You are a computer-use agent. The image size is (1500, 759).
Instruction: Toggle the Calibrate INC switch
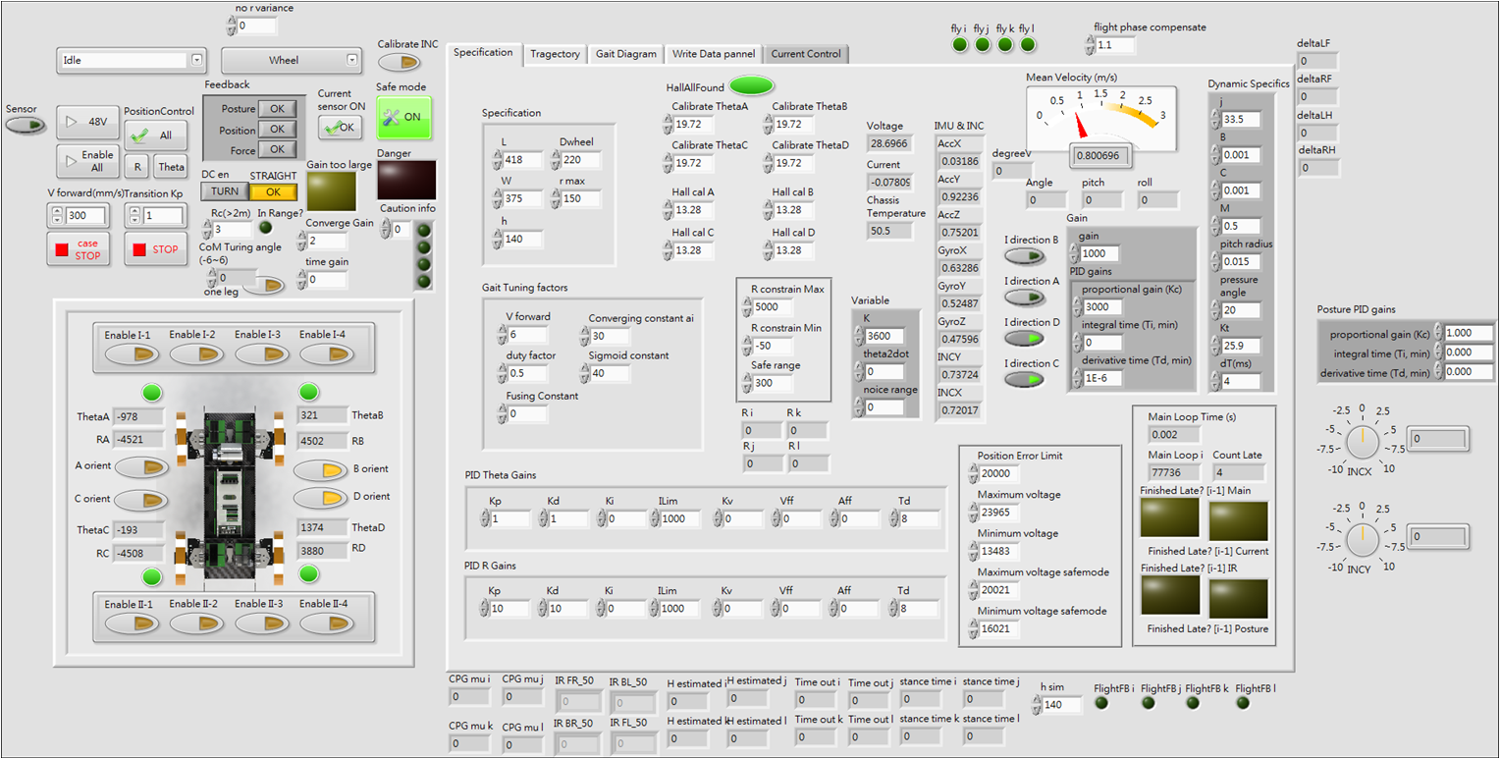pyautogui.click(x=399, y=63)
